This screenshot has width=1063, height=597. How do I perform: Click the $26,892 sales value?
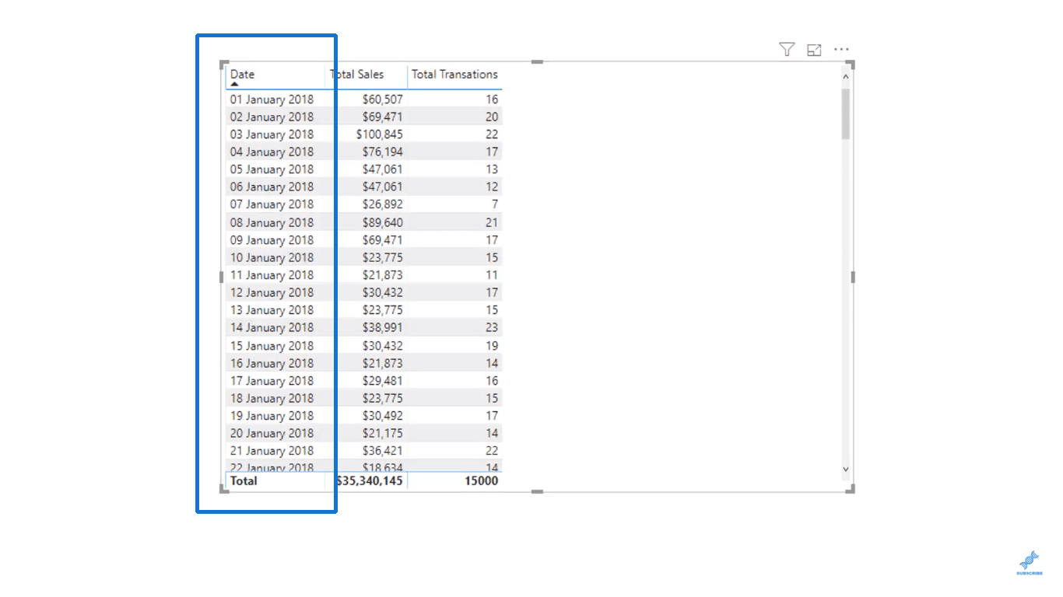[383, 204]
